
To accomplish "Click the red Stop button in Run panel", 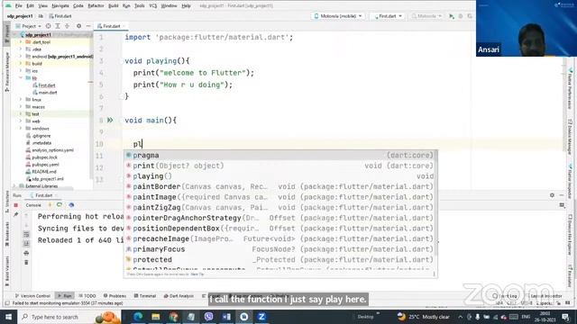I will (x=16, y=205).
